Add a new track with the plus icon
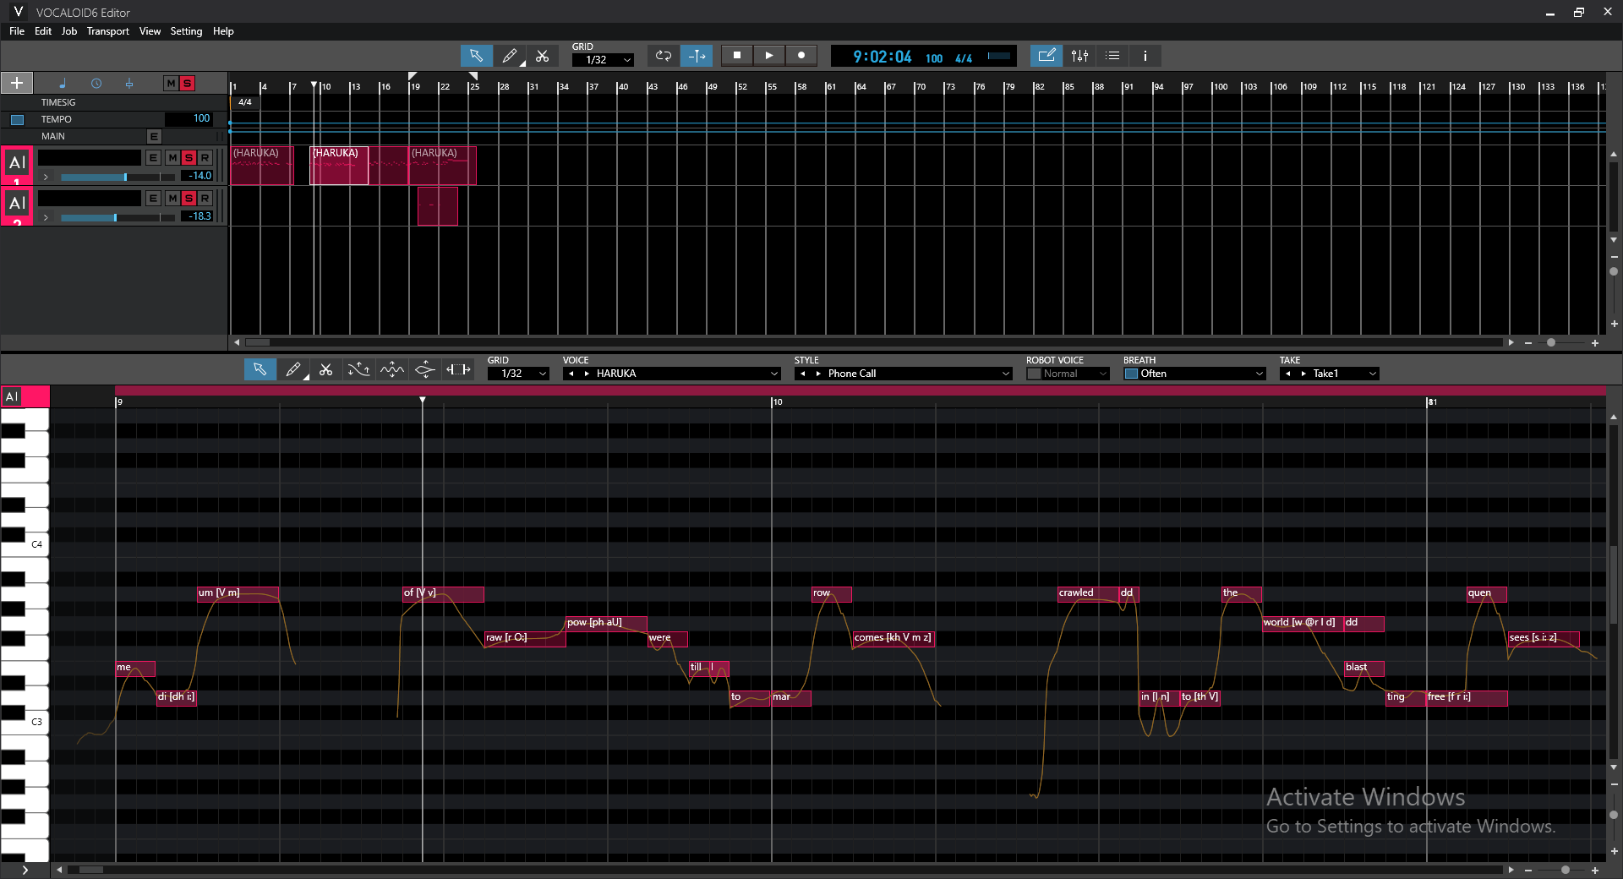 click(x=16, y=83)
